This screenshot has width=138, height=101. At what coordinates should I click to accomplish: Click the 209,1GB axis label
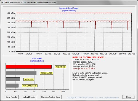pos(113,54)
